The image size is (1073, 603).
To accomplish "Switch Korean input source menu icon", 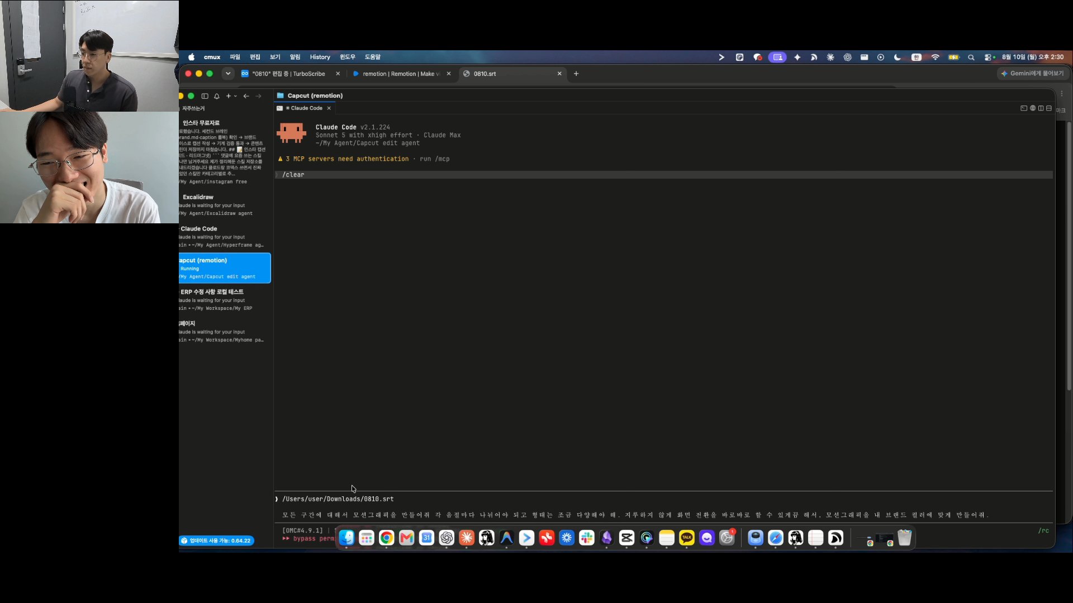I will point(916,57).
